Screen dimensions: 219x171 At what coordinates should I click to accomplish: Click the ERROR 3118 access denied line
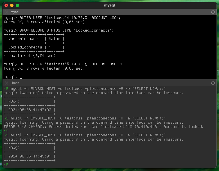pyautogui.click(x=103, y=127)
